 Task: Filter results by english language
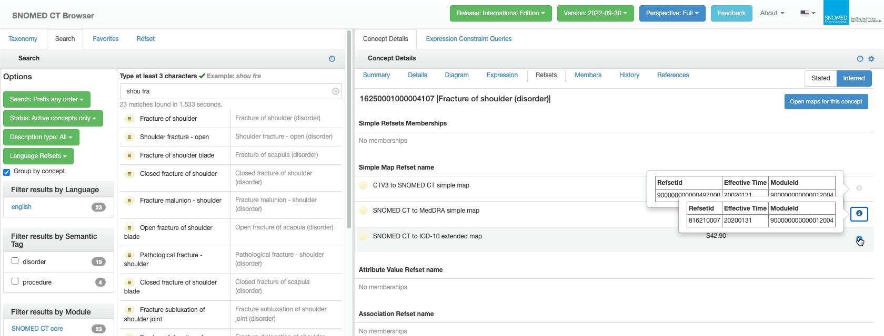coord(22,207)
